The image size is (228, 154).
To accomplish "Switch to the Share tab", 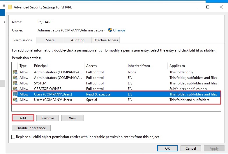I will tap(50, 40).
